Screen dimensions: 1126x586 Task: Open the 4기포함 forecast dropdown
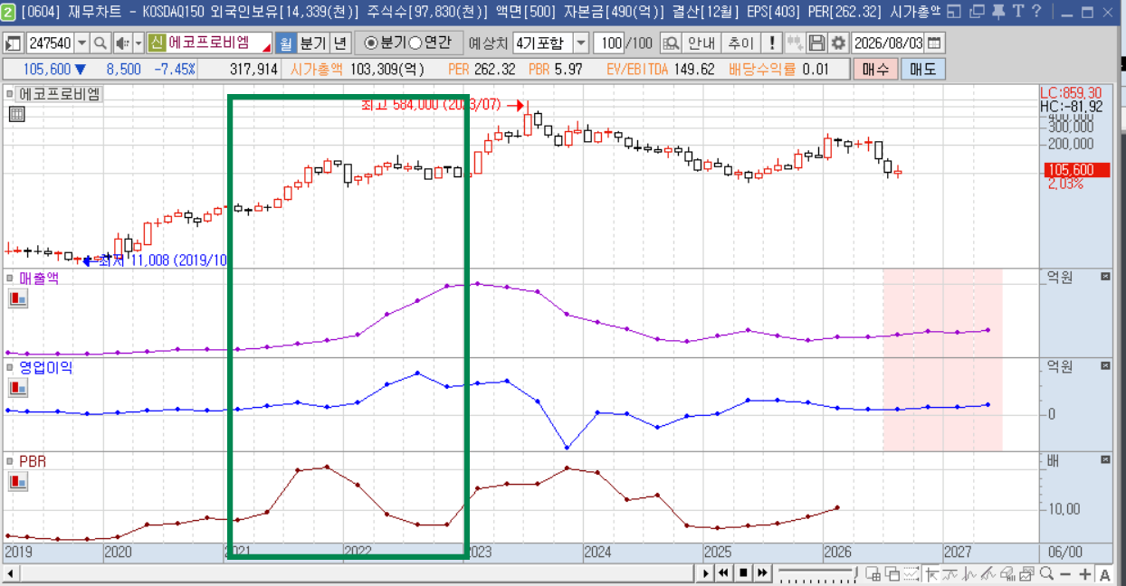click(580, 43)
